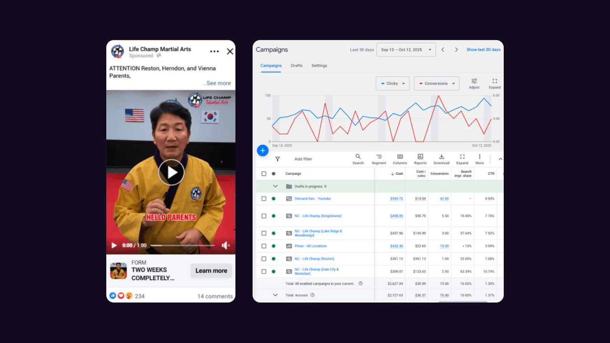Image resolution: width=610 pixels, height=343 pixels.
Task: Check NC - Life Champ (Reston) checkbox
Action: pyautogui.click(x=264, y=259)
